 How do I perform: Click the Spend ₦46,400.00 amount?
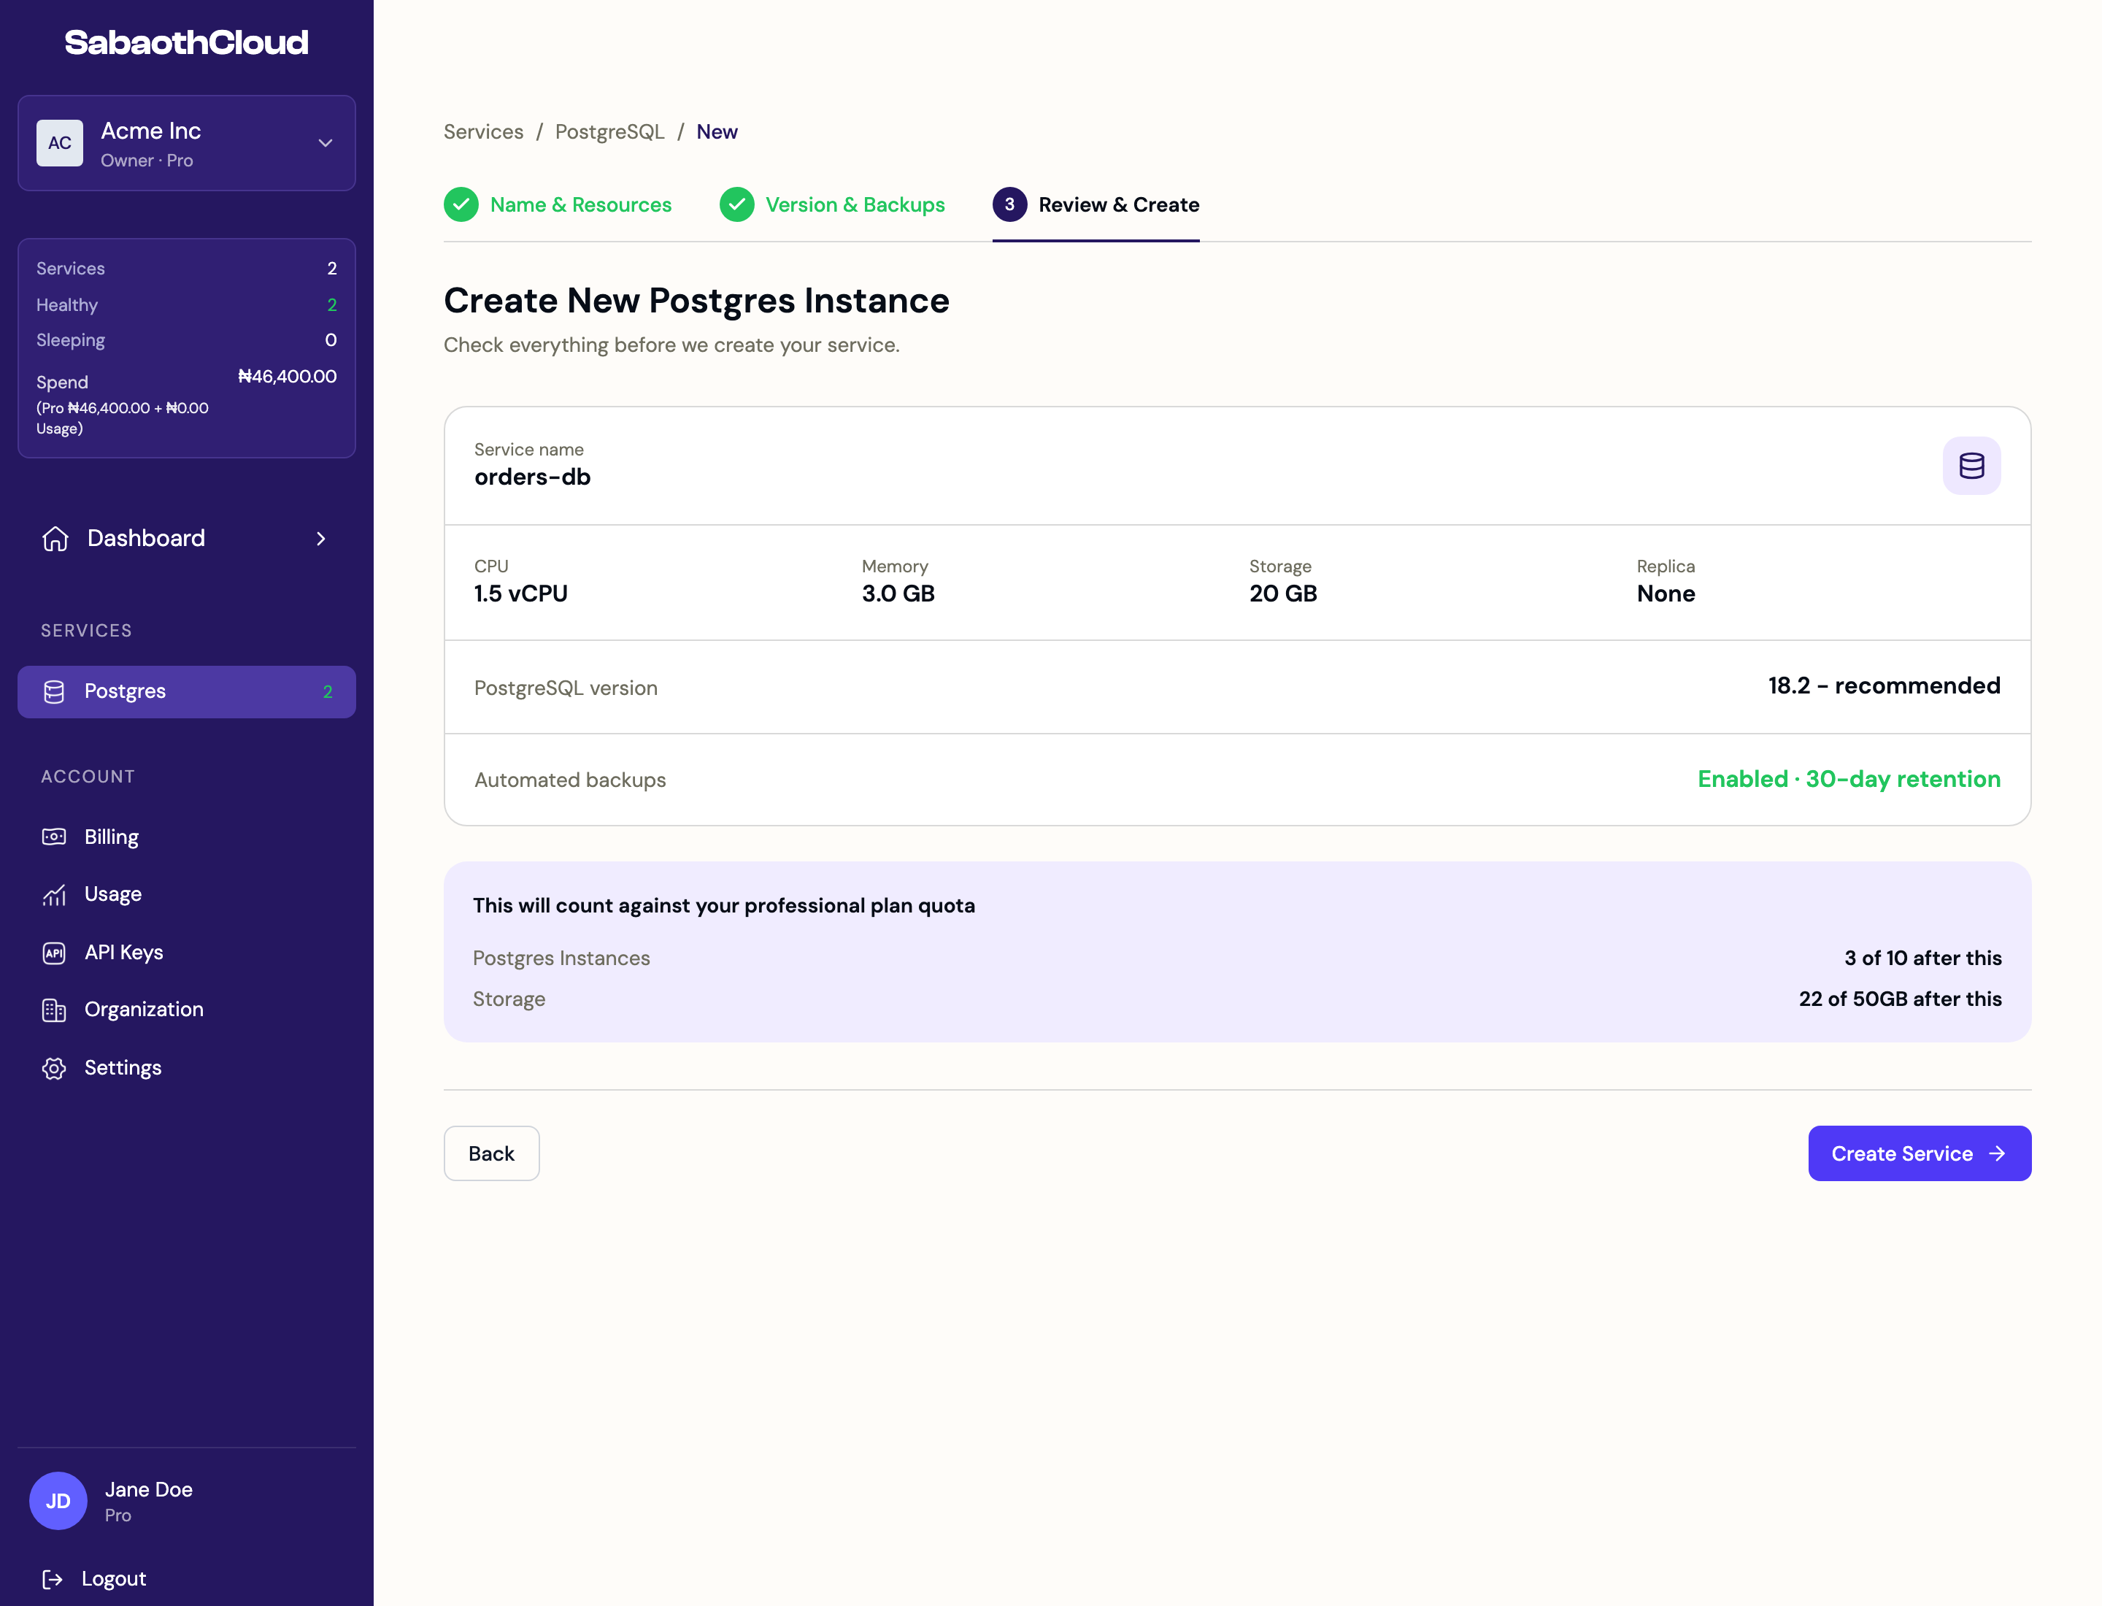287,377
